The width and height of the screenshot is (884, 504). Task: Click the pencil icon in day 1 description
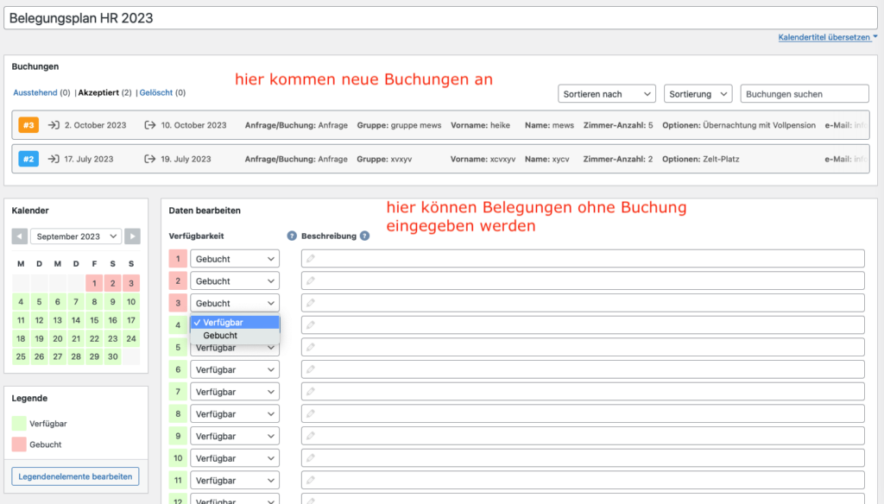(x=311, y=259)
